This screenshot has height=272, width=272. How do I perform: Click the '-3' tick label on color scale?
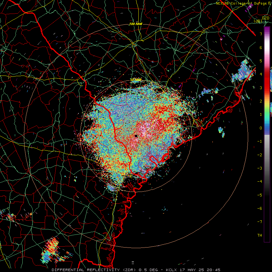[x=260, y=168]
